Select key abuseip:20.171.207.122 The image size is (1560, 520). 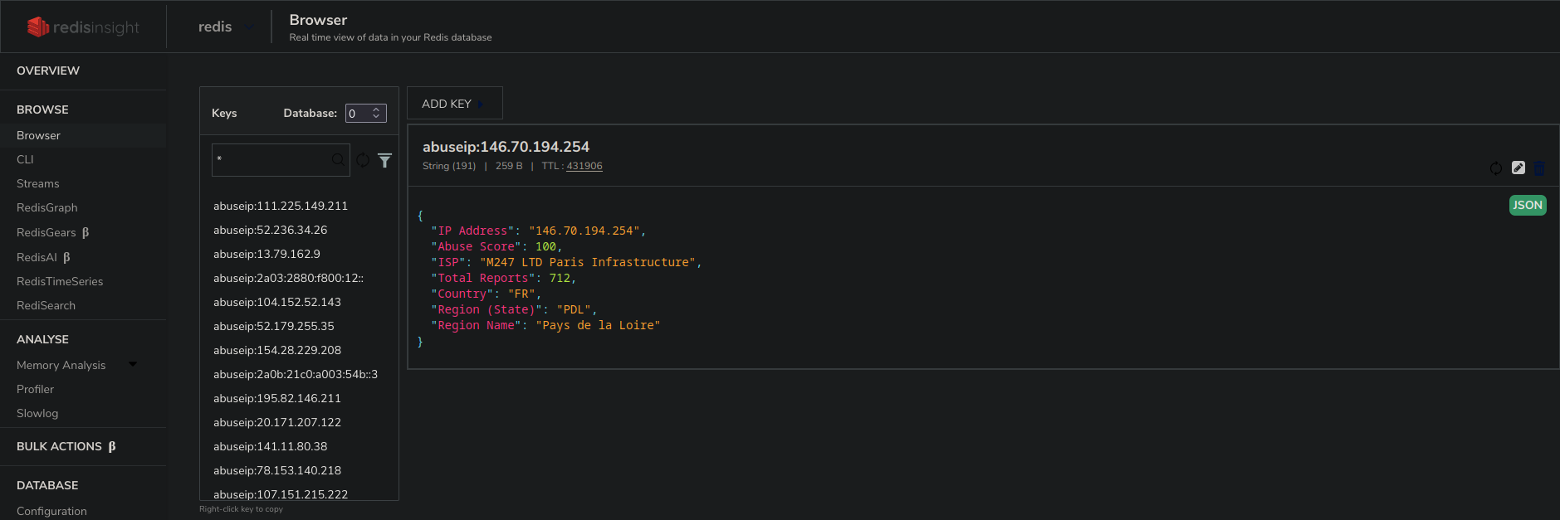pos(277,422)
